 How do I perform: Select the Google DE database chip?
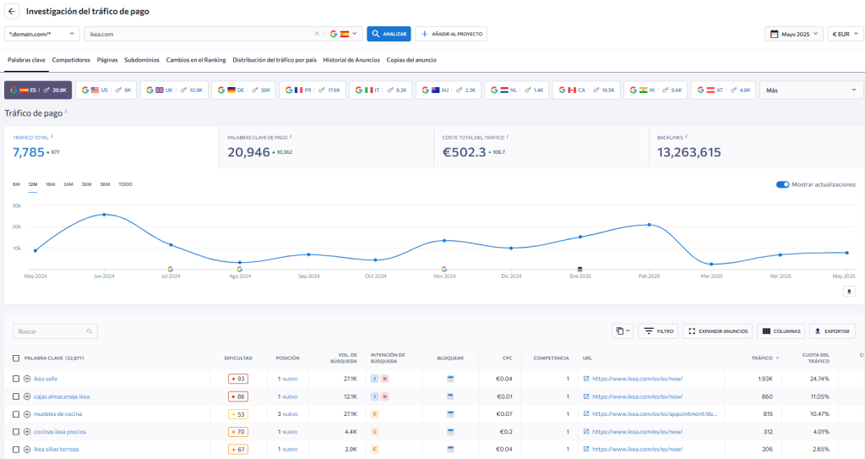tap(243, 90)
